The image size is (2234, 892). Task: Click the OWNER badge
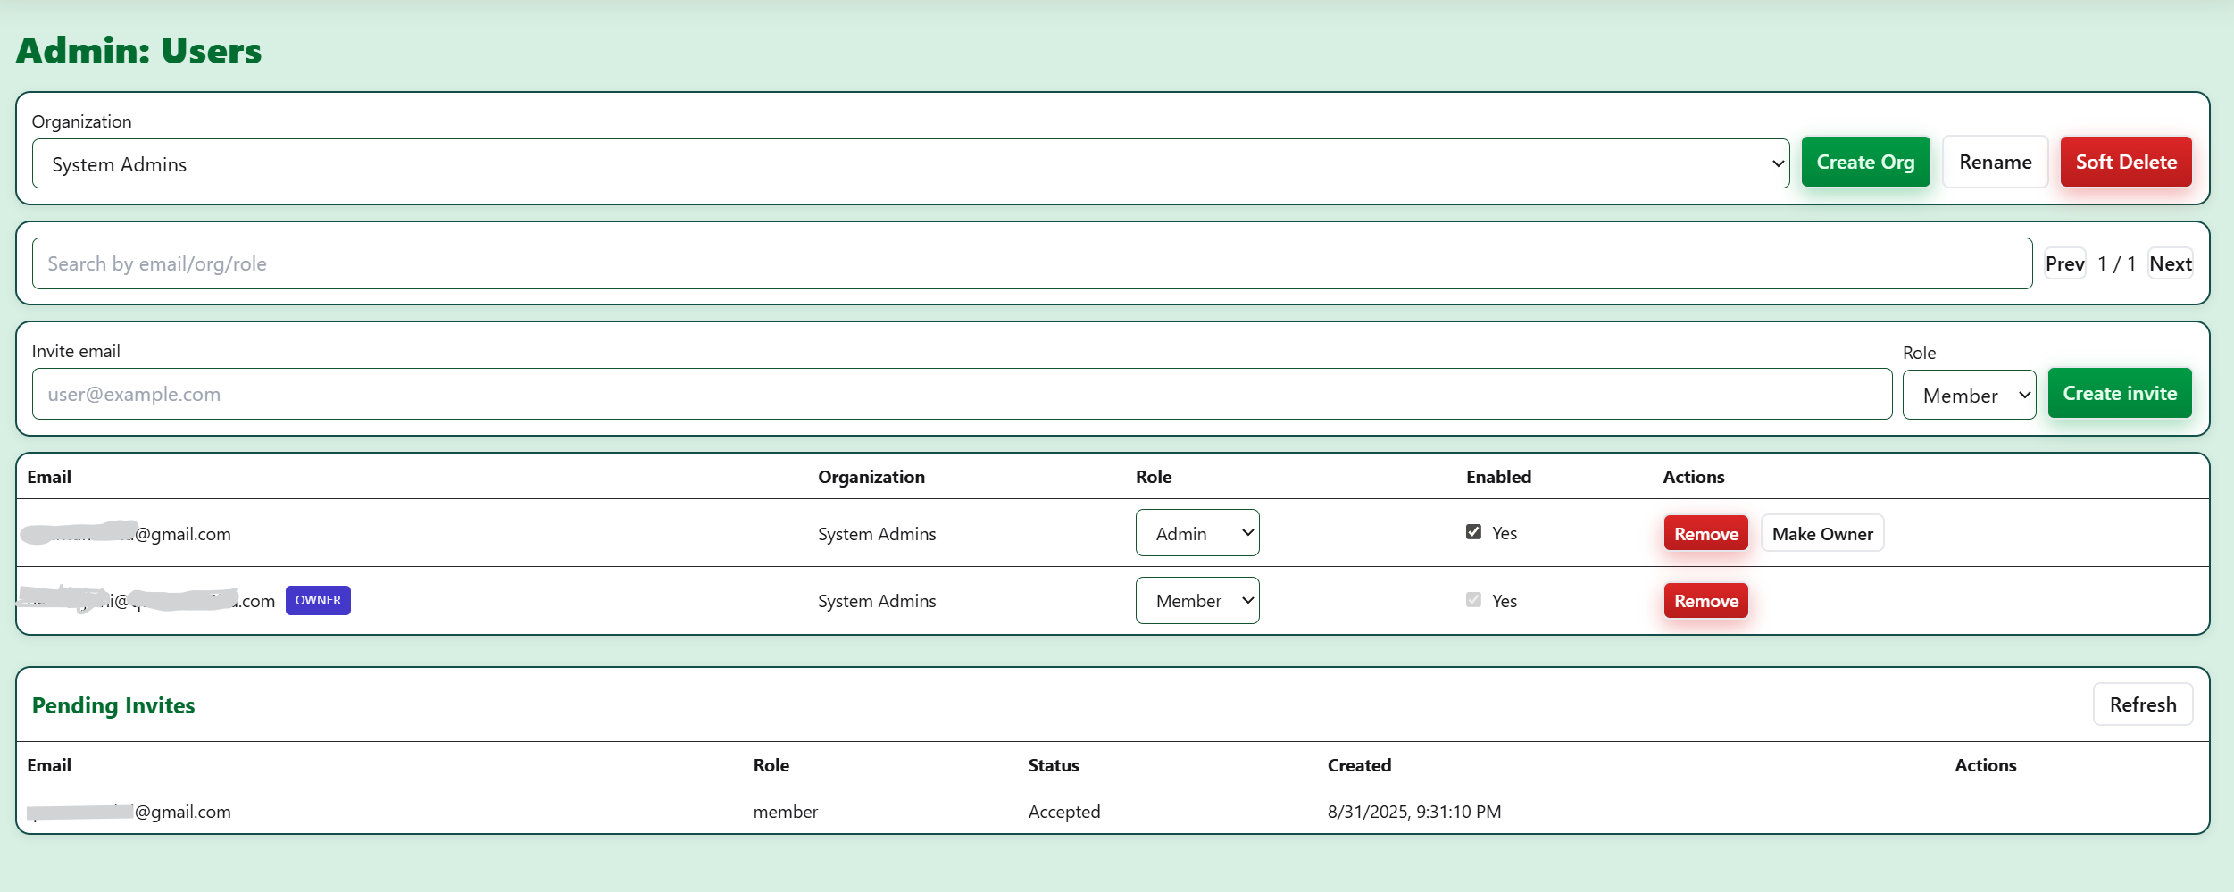click(x=317, y=600)
